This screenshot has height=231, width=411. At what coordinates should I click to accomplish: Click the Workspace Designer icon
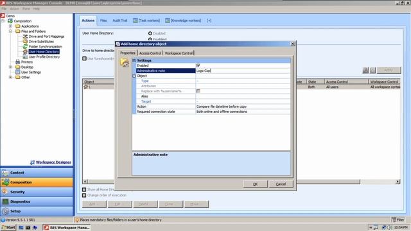click(33, 162)
